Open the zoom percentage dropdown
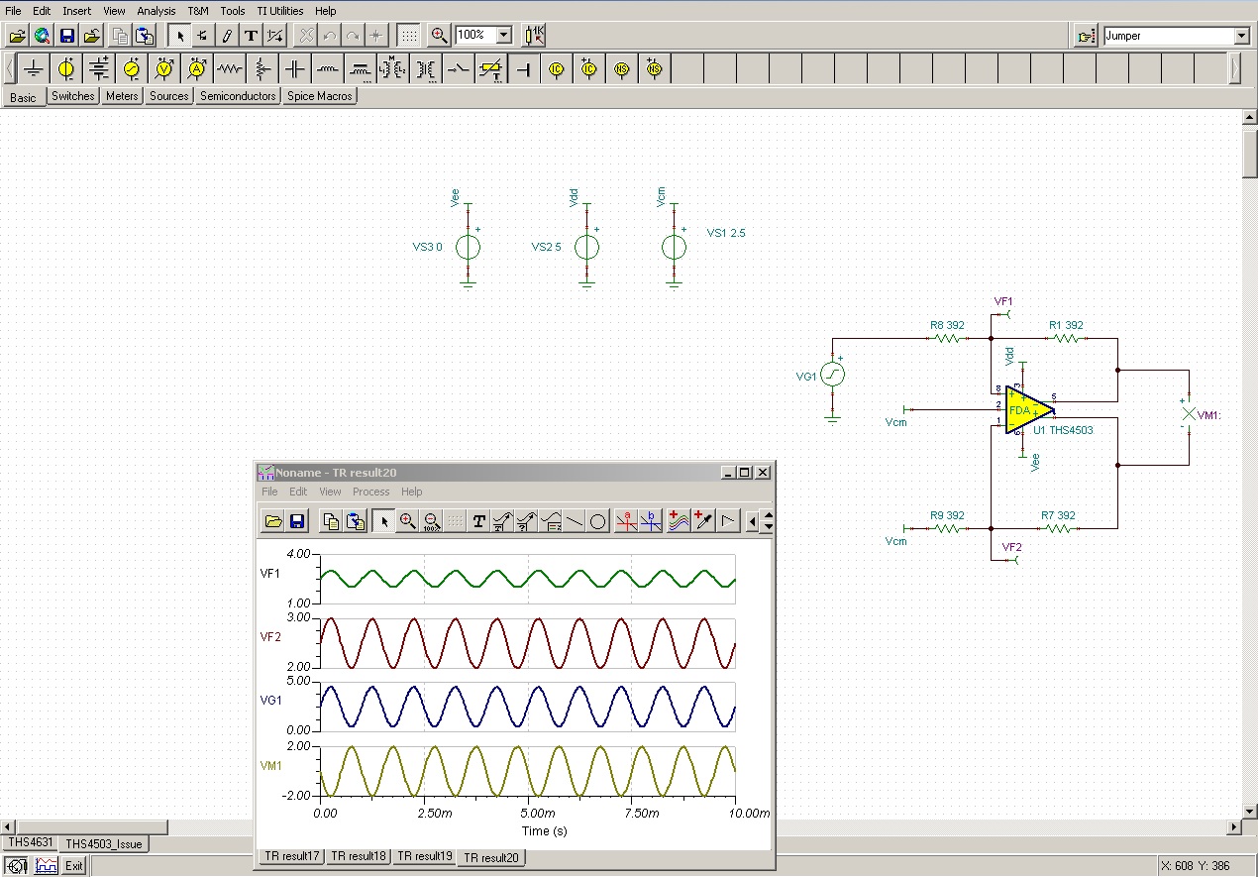 click(503, 36)
